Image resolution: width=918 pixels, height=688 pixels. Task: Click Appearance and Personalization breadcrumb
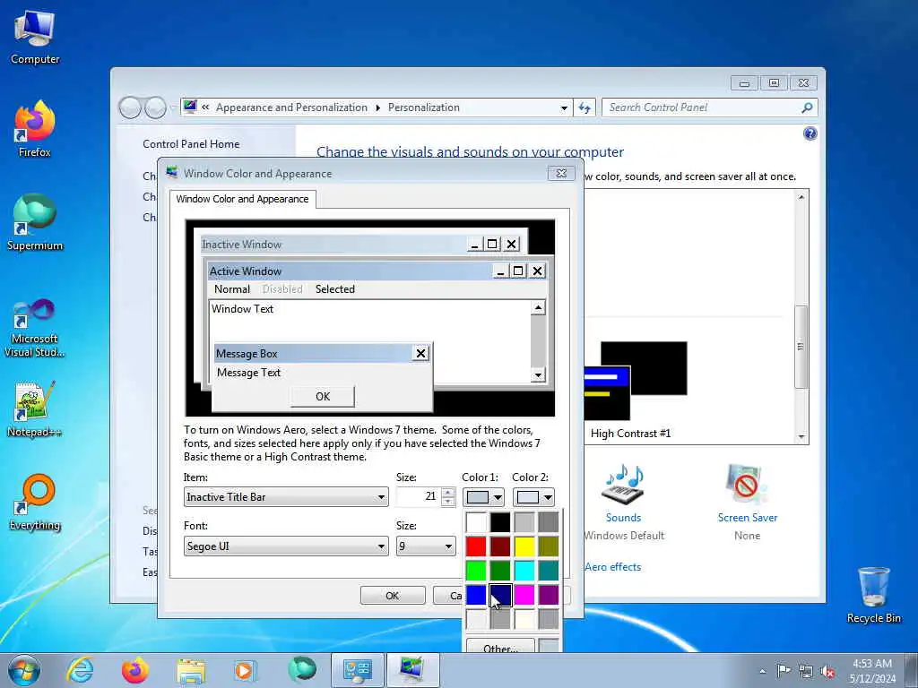291,107
